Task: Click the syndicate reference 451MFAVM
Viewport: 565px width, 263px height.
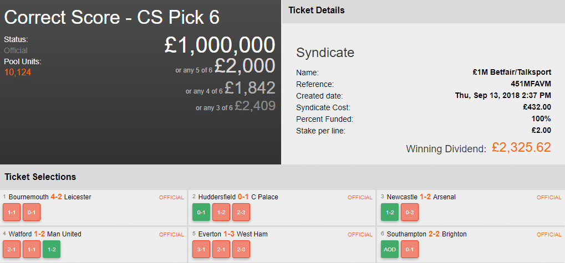Action: pyautogui.click(x=531, y=84)
